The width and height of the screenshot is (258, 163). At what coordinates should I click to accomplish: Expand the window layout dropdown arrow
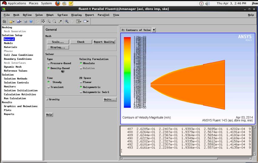click(x=80, y=22)
